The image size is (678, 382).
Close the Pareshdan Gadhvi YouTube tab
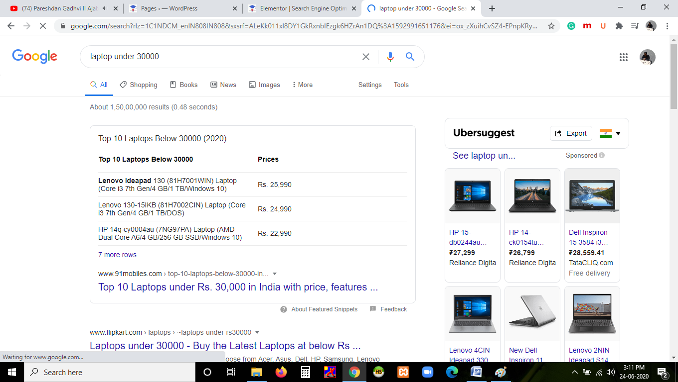click(116, 8)
